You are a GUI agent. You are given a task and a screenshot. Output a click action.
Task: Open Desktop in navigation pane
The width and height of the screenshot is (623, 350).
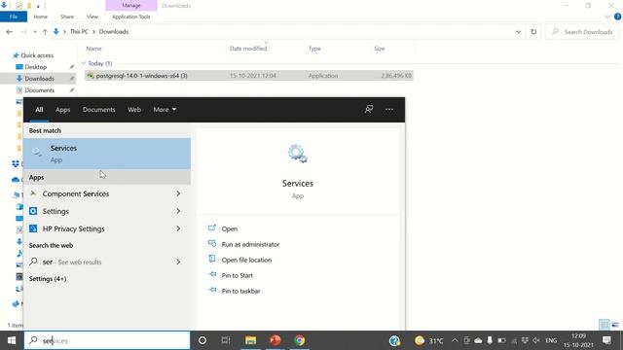pyautogui.click(x=36, y=67)
